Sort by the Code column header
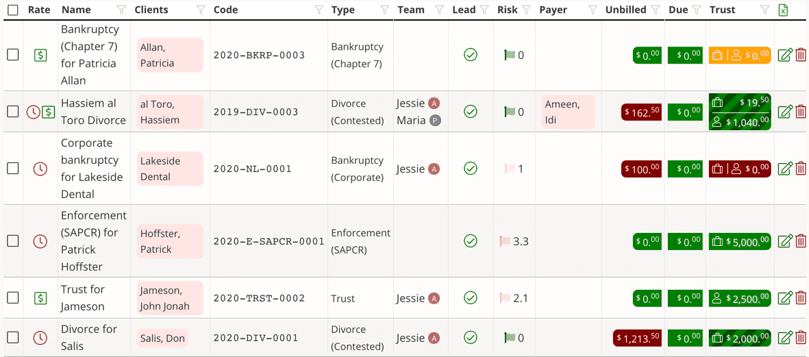 (226, 10)
